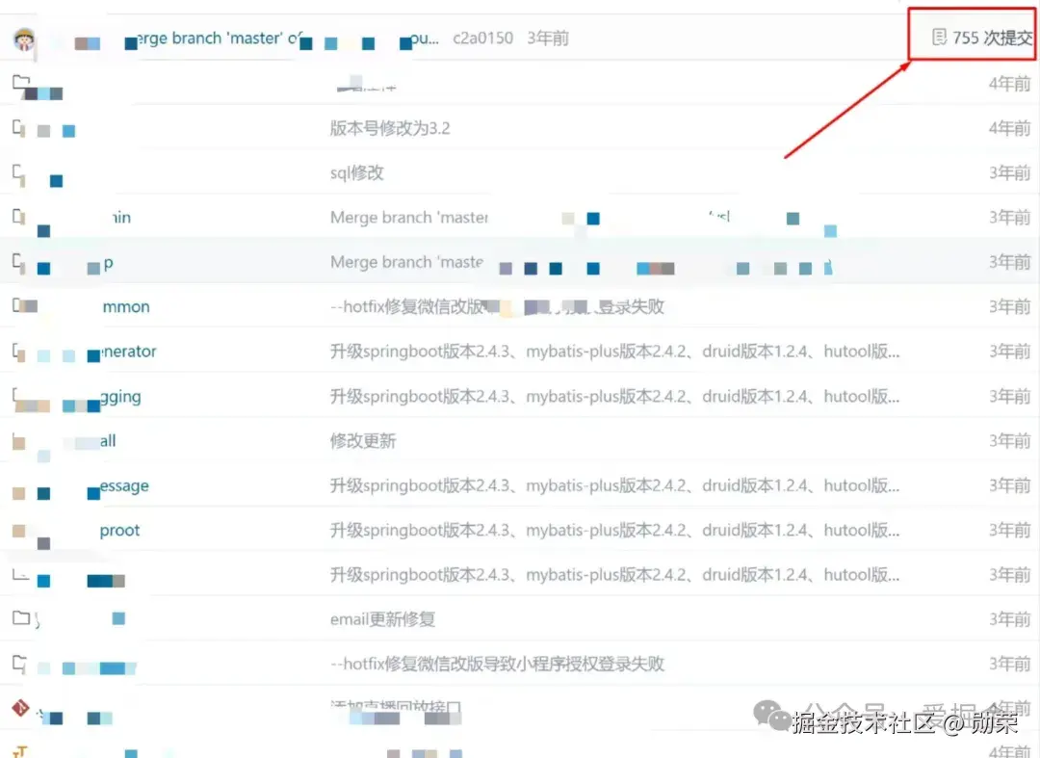Open the sql修改 commit message
The image size is (1040, 758).
353,172
